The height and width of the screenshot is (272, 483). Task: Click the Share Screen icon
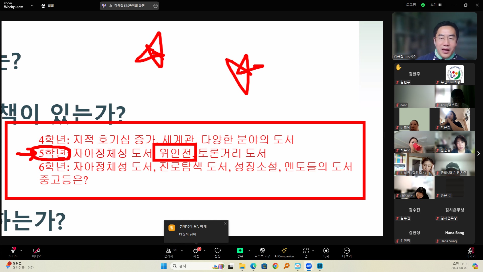(240, 251)
